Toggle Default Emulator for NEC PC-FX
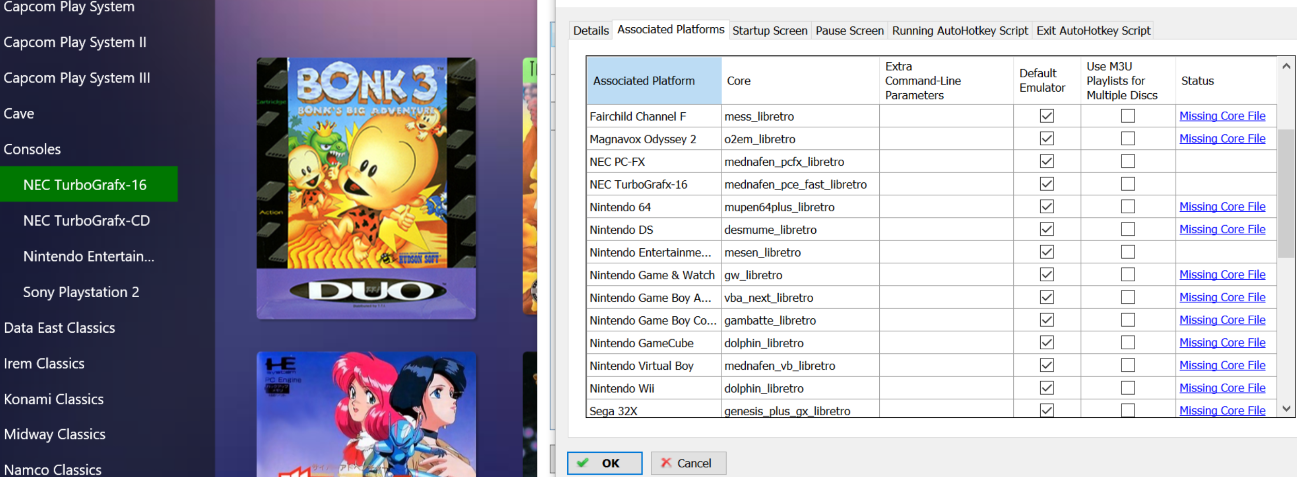1297x477 pixels. pos(1046,161)
